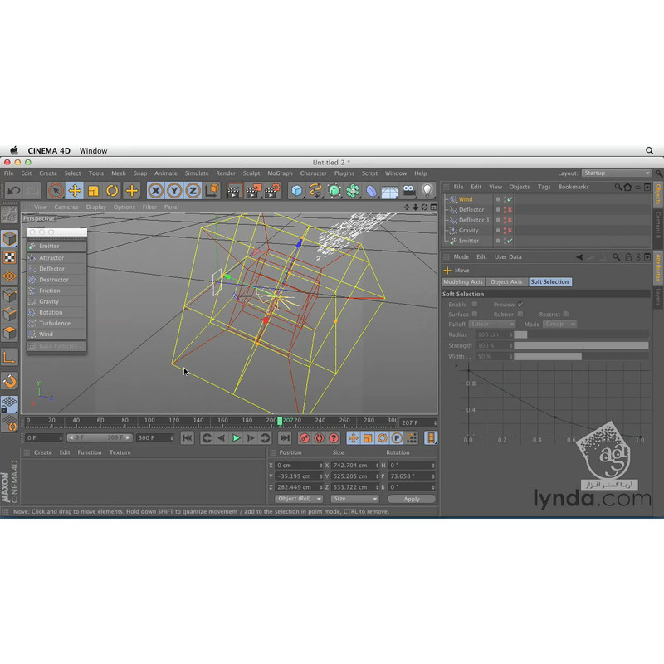Click the Floor environment object icon
This screenshot has height=664, width=664.
click(389, 191)
